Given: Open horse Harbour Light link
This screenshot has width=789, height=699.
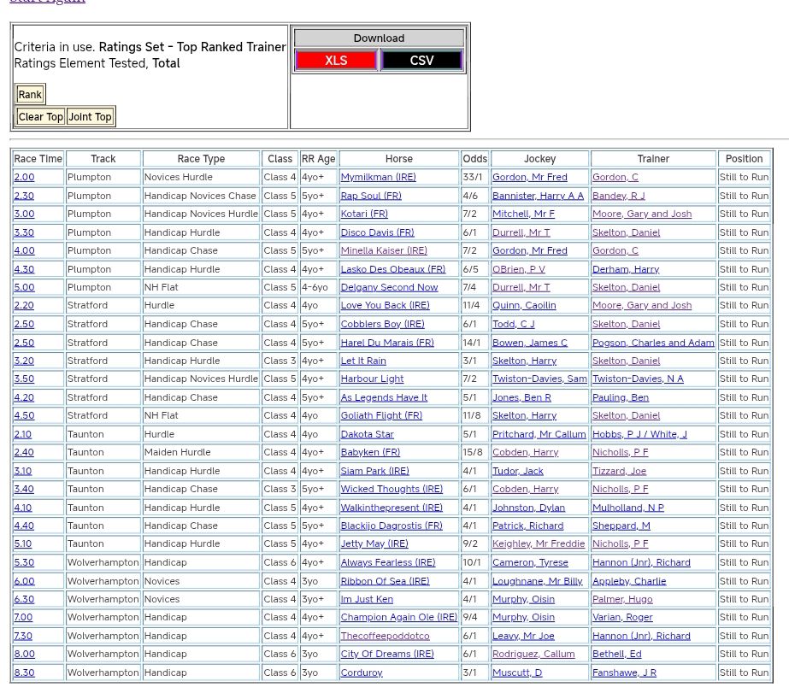Looking at the screenshot, I should click(372, 379).
